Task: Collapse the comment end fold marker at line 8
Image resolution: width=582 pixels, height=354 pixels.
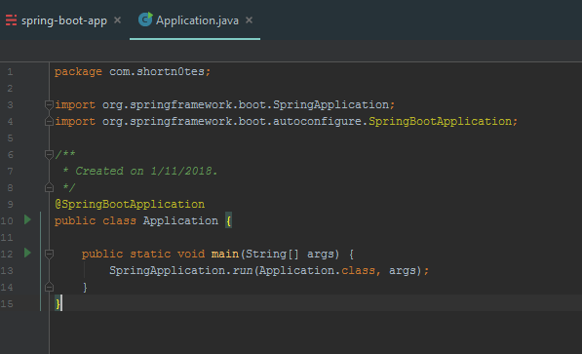Action: coord(49,187)
